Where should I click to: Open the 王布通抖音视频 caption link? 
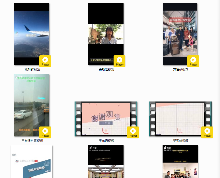pyautogui.click(x=32, y=141)
